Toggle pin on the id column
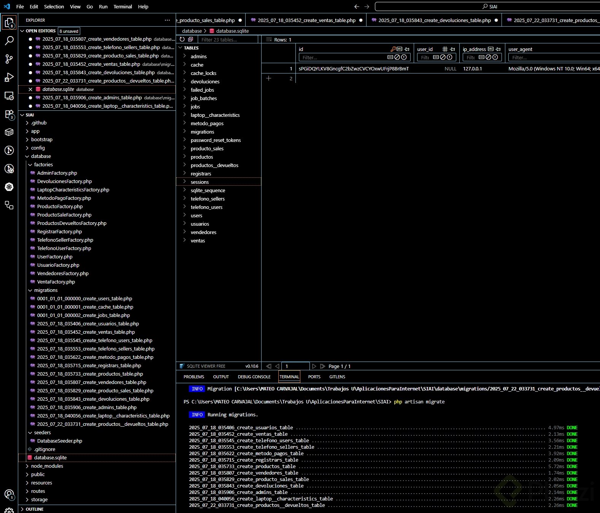 (407, 49)
